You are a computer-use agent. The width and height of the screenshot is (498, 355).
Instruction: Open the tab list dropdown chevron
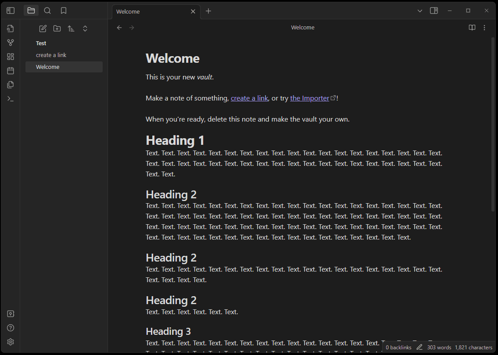coord(419,10)
